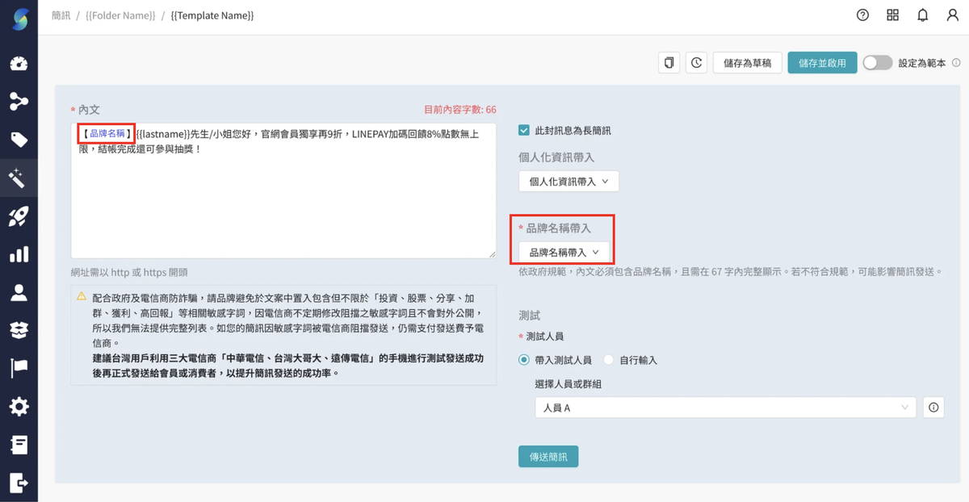Click the {{Folder Name}} breadcrumb

(x=120, y=15)
